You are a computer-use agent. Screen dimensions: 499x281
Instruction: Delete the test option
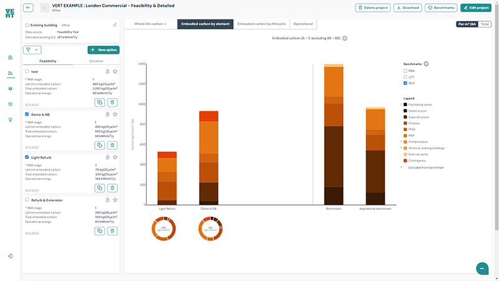(x=112, y=102)
